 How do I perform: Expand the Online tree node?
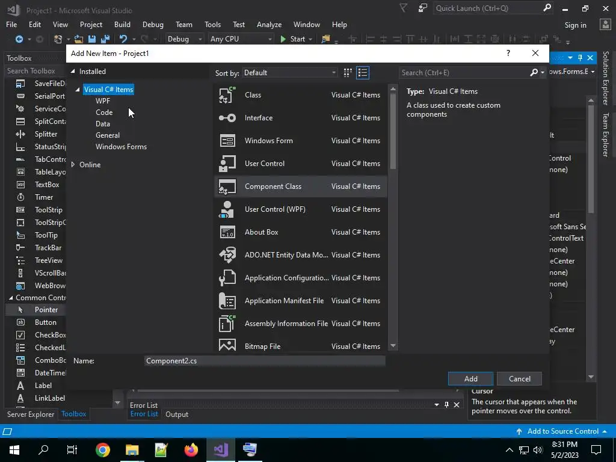tap(73, 165)
